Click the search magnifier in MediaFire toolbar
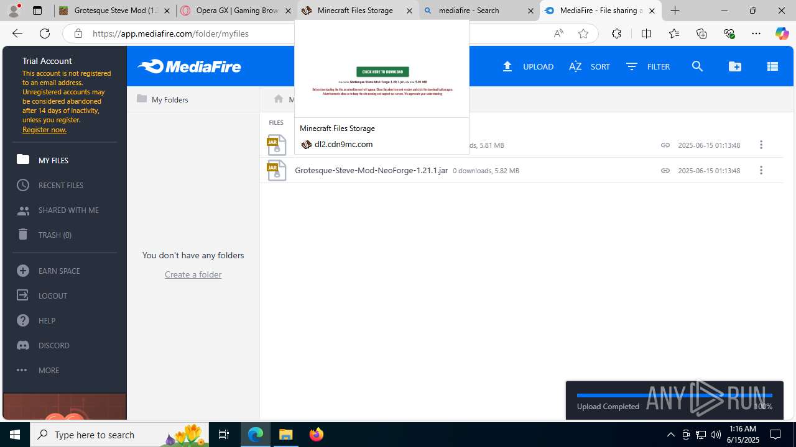The image size is (796, 447). (x=697, y=66)
